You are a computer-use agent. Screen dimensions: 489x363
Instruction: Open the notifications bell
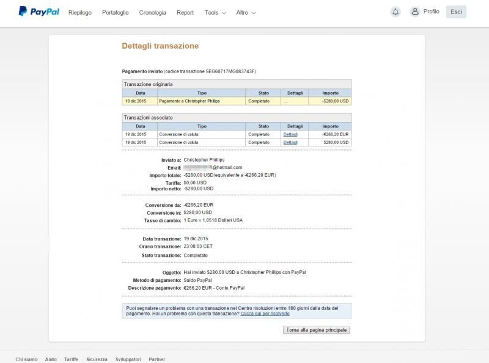point(395,12)
